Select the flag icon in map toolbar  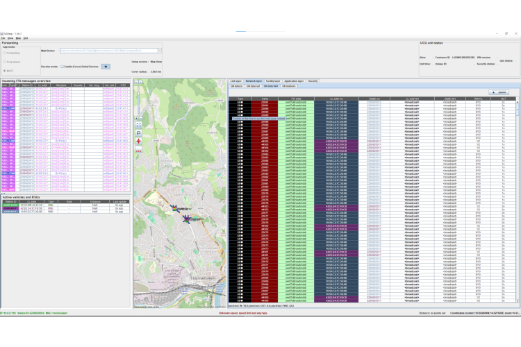pos(138,133)
